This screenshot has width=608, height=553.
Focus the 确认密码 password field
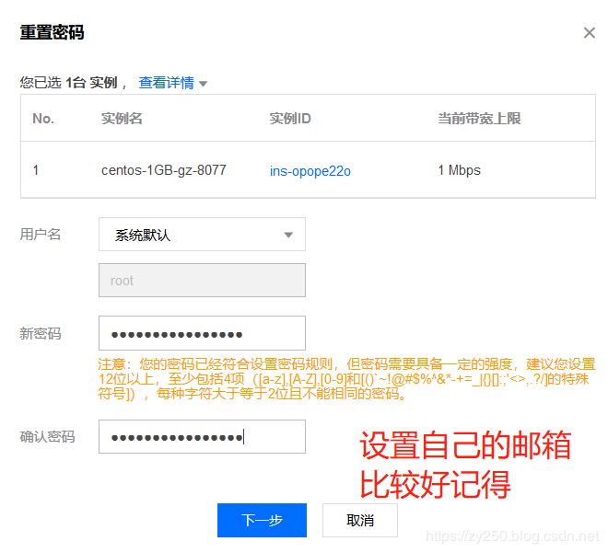[201, 437]
